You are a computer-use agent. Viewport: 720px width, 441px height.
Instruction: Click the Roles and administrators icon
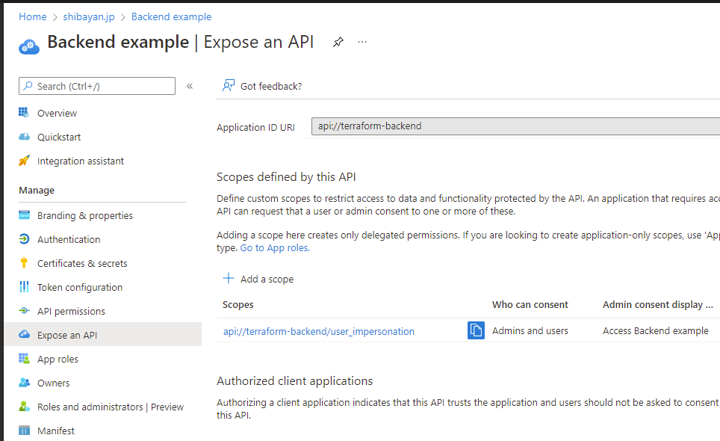[24, 406]
